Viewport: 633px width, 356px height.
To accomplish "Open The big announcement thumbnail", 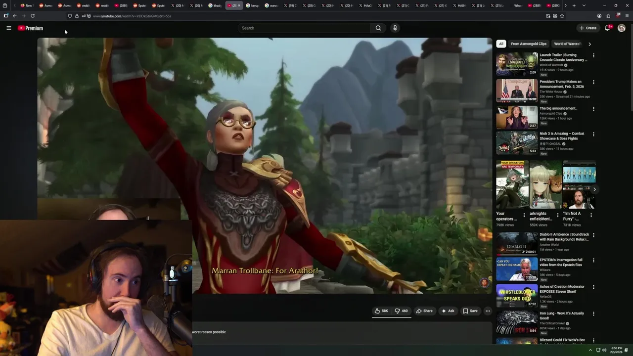I will pos(517,117).
